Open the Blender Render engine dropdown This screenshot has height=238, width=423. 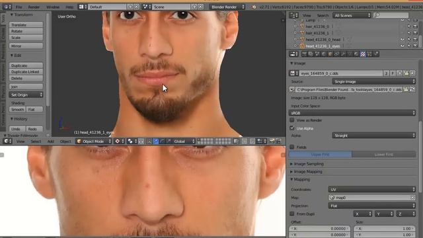click(x=227, y=7)
